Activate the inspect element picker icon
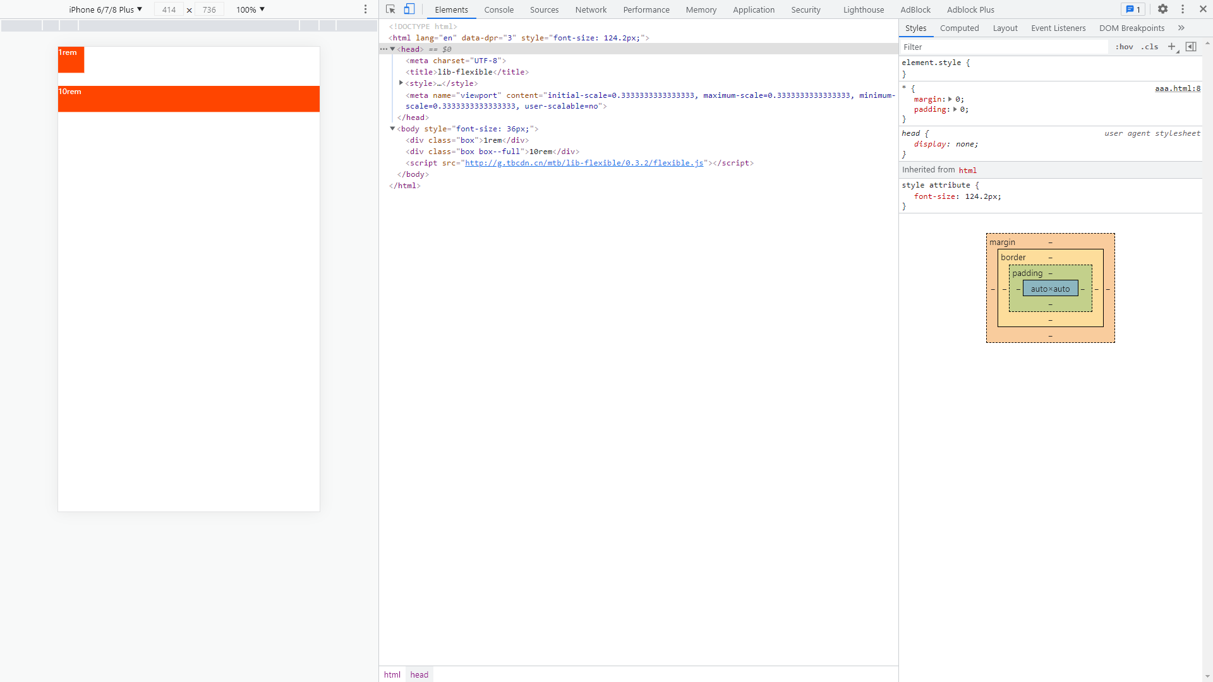This screenshot has height=682, width=1213. [390, 9]
